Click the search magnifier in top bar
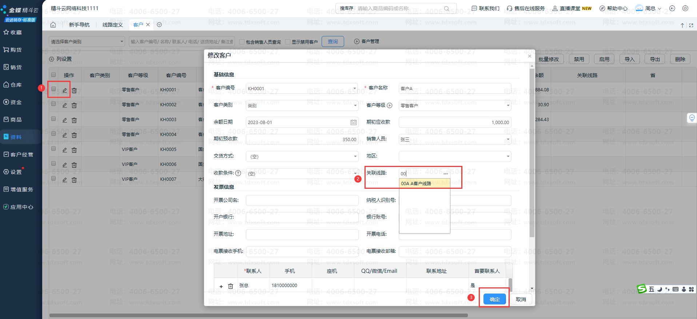This screenshot has width=697, height=319. click(447, 8)
